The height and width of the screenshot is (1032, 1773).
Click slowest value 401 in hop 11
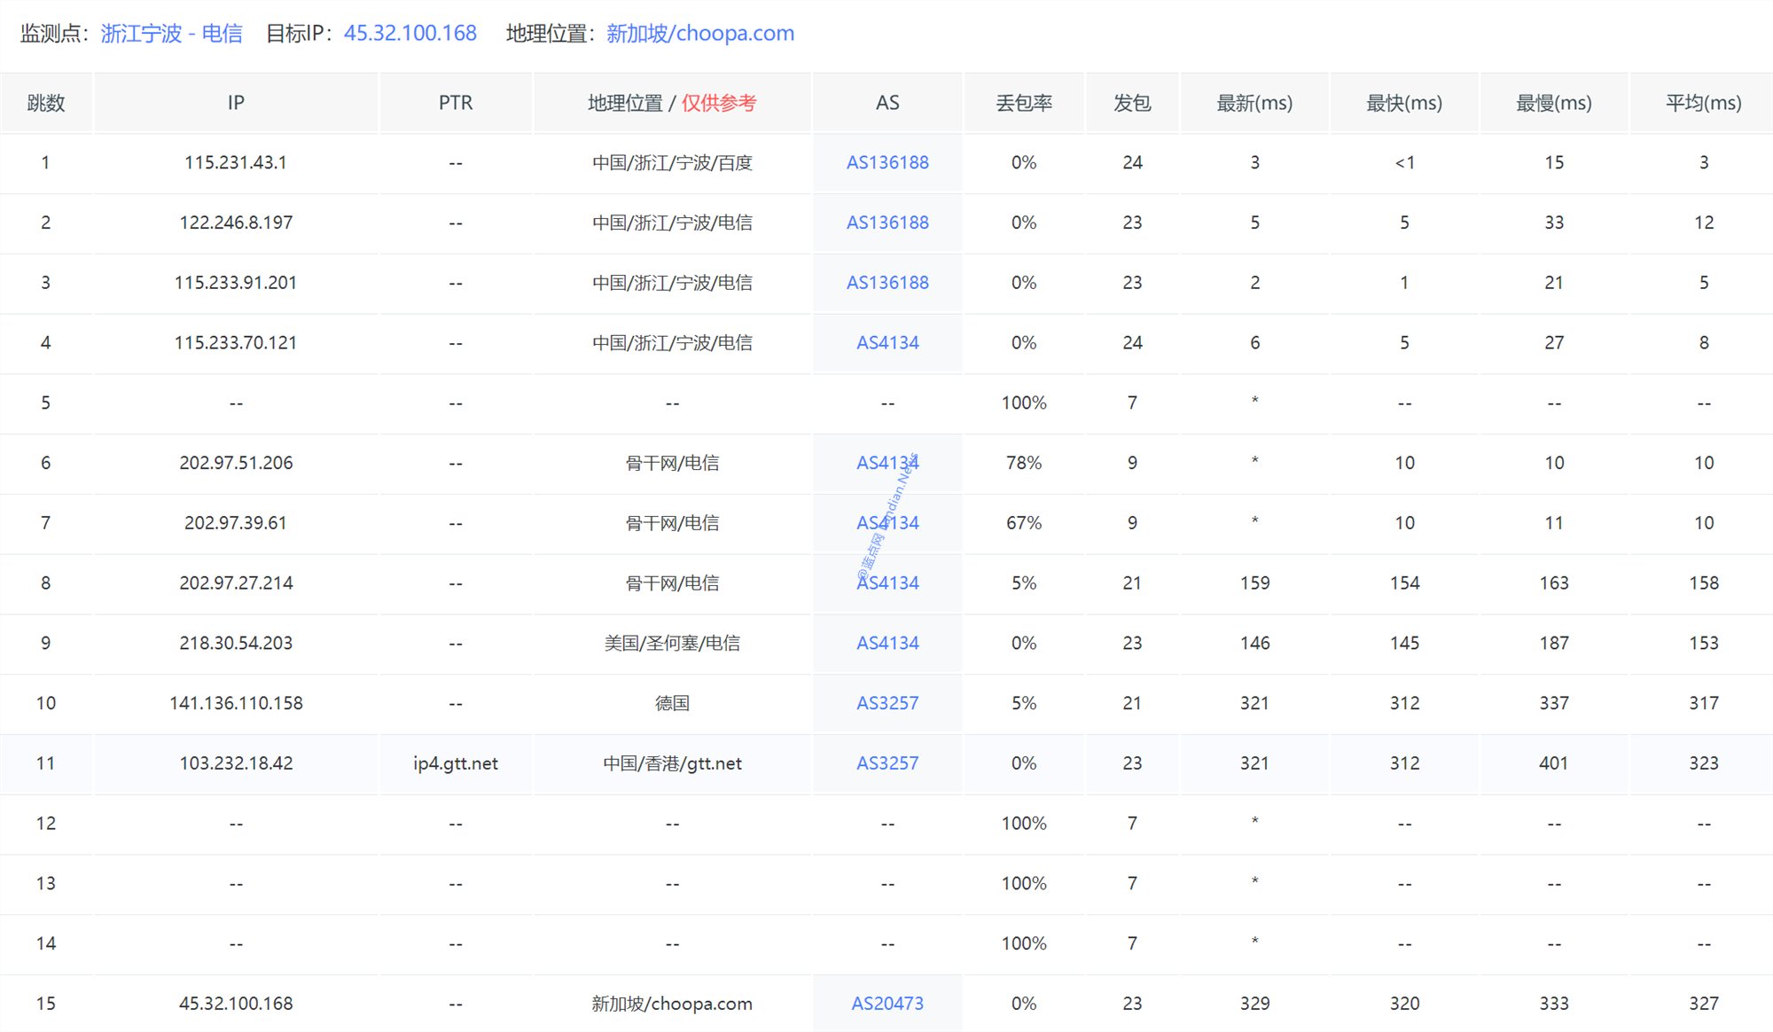pyautogui.click(x=1554, y=763)
